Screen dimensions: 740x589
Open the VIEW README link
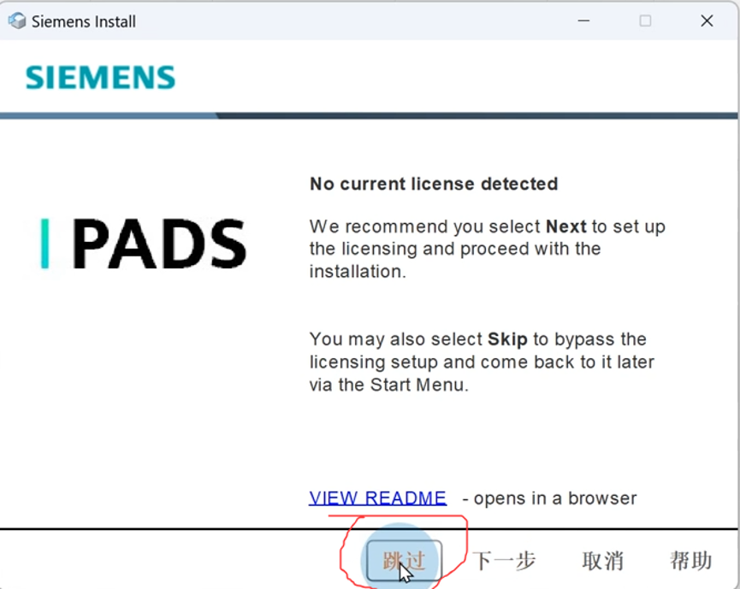[377, 498]
